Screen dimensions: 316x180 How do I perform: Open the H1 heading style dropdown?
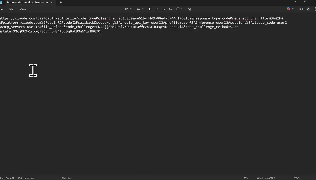click(x=129, y=9)
